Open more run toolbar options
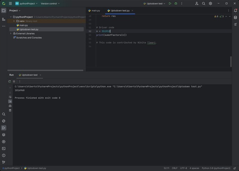This screenshot has width=239, height=171. pos(20,82)
